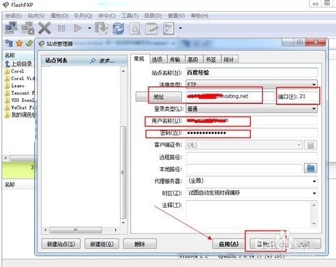Click the 密码 password field
This screenshot has width=336, height=267.
pyautogui.click(x=252, y=133)
